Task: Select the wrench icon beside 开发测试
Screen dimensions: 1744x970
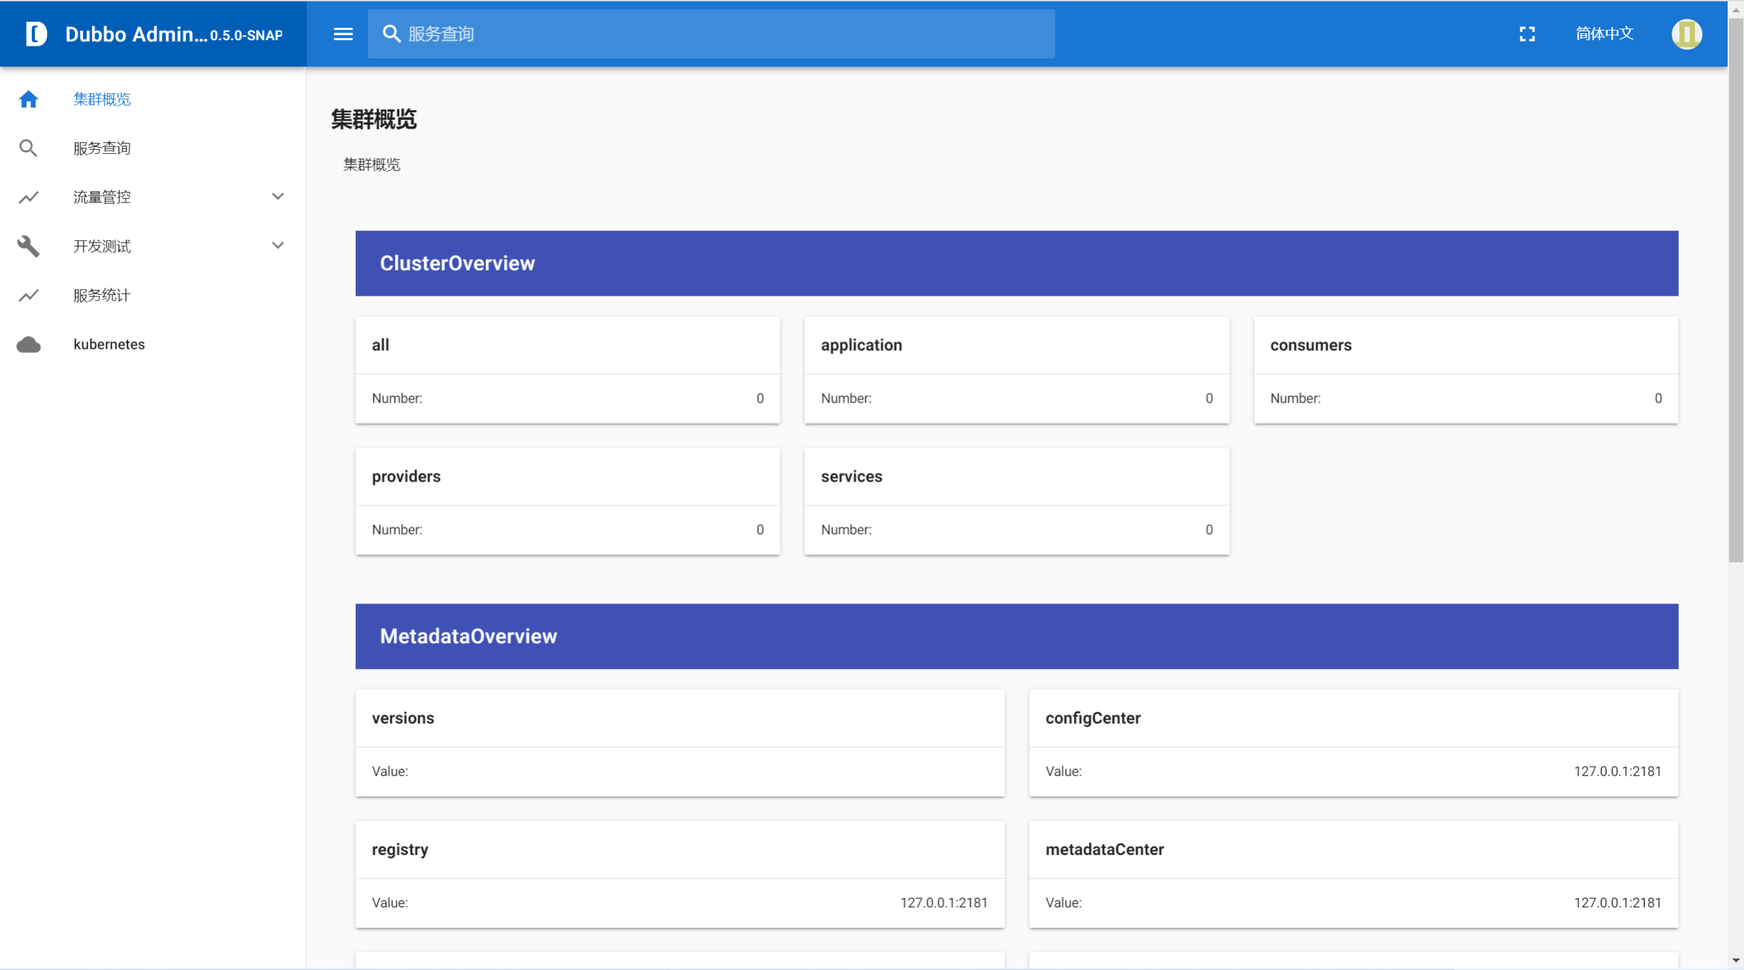Action: 29,246
